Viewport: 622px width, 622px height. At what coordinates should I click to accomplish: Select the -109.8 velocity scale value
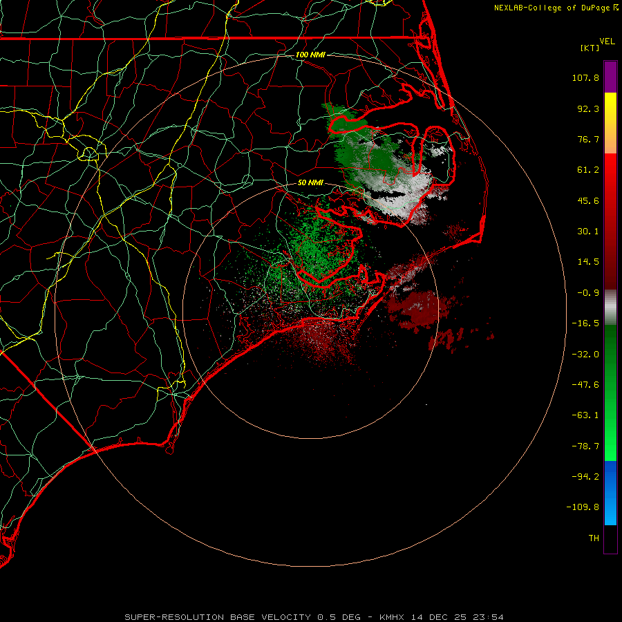(x=583, y=507)
